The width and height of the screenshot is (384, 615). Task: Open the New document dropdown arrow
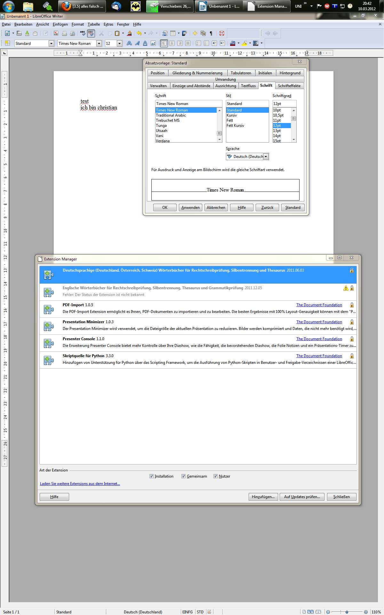tap(13, 33)
